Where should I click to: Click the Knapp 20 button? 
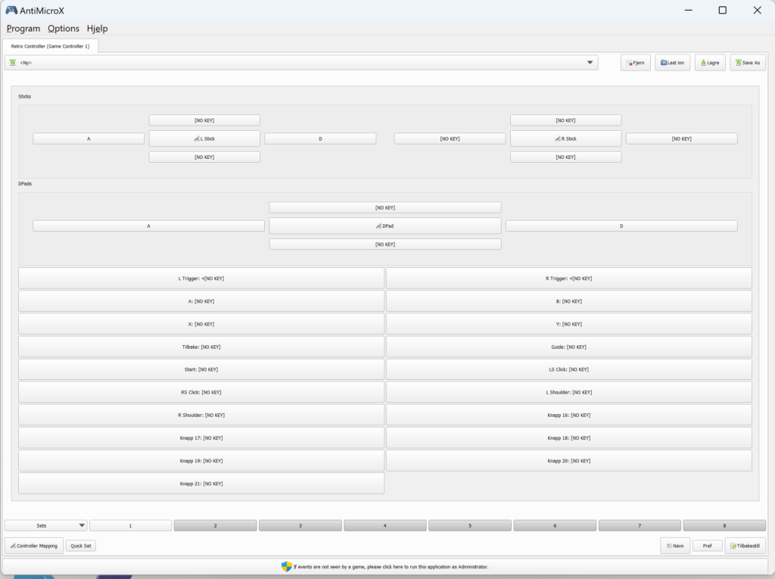click(569, 461)
